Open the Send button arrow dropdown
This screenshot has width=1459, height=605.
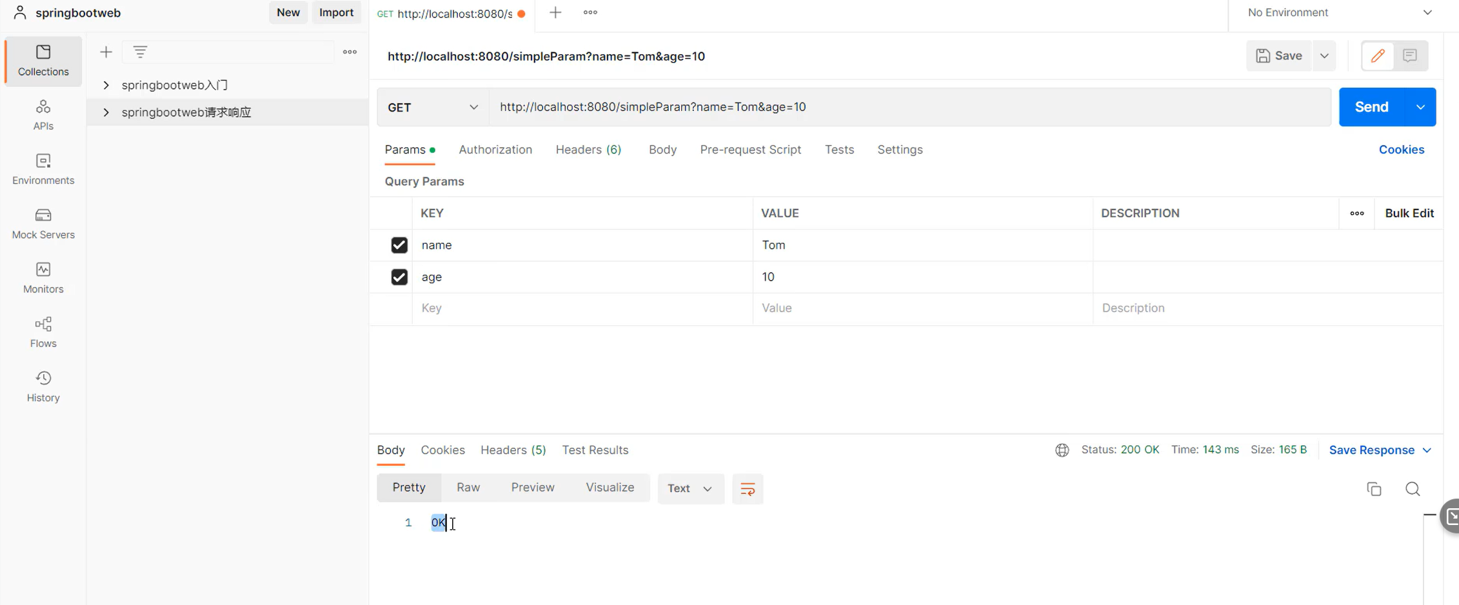click(1420, 107)
